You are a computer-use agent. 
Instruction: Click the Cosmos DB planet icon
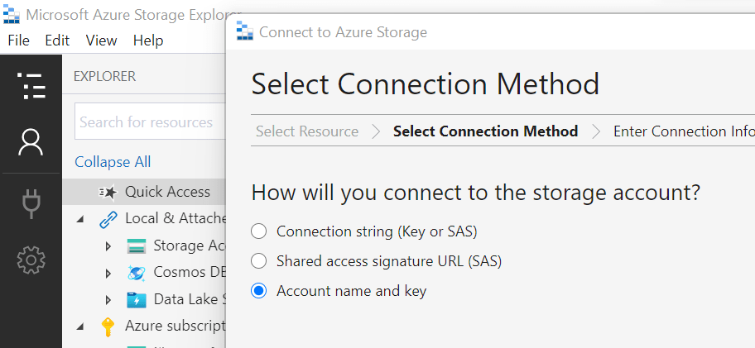coord(137,273)
